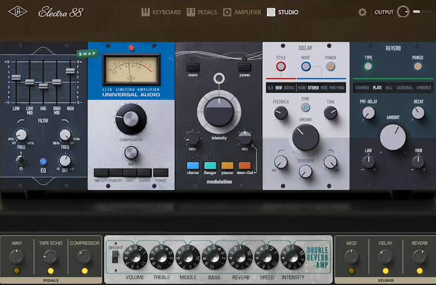Click the reverb LOW knob

[x=369, y=162]
